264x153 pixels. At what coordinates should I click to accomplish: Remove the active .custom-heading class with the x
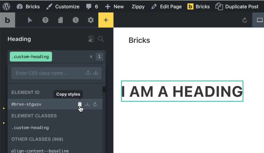91,57
